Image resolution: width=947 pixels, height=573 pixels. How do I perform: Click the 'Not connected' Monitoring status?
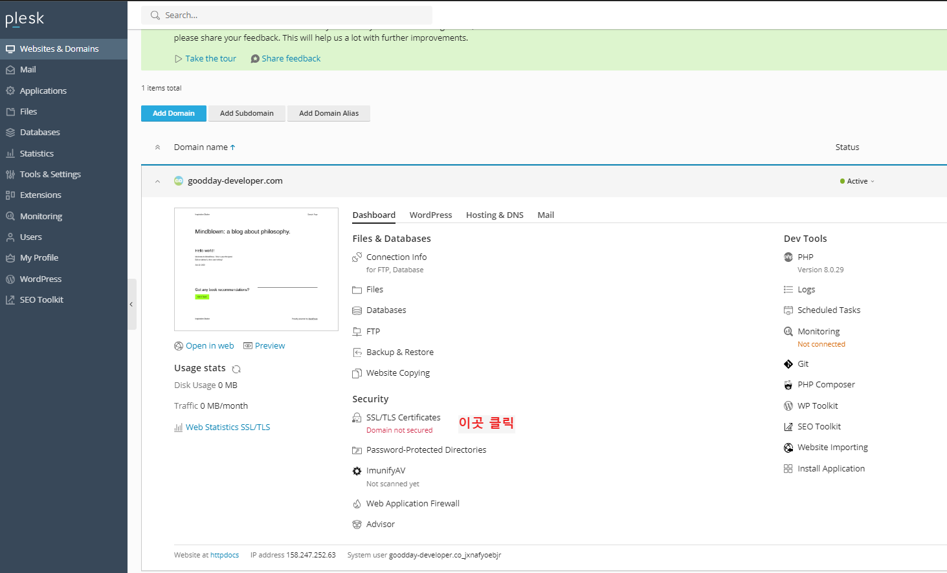coord(821,344)
